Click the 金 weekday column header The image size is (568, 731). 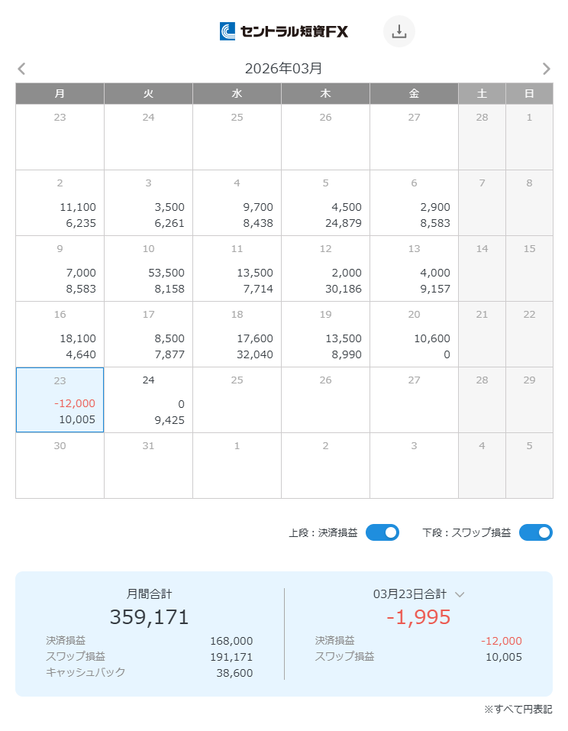[x=414, y=93]
